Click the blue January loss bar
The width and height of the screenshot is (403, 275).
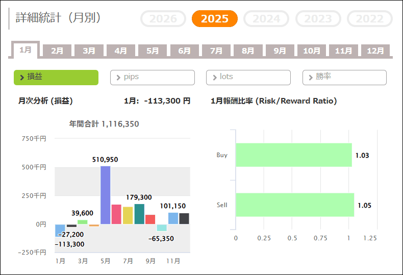tap(60, 230)
